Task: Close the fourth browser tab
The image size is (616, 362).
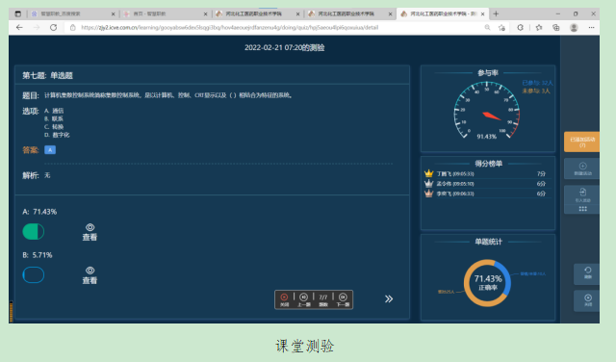Action: (390, 13)
